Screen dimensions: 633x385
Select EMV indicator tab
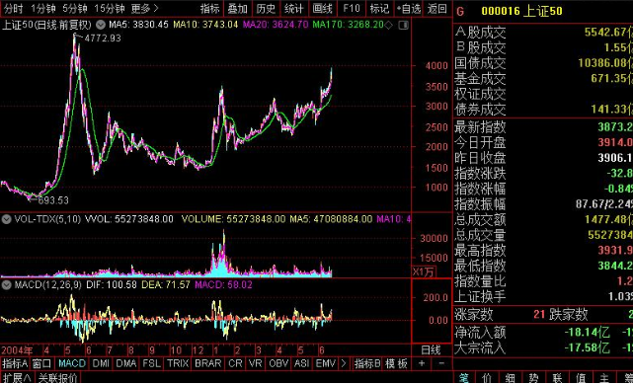click(x=325, y=363)
